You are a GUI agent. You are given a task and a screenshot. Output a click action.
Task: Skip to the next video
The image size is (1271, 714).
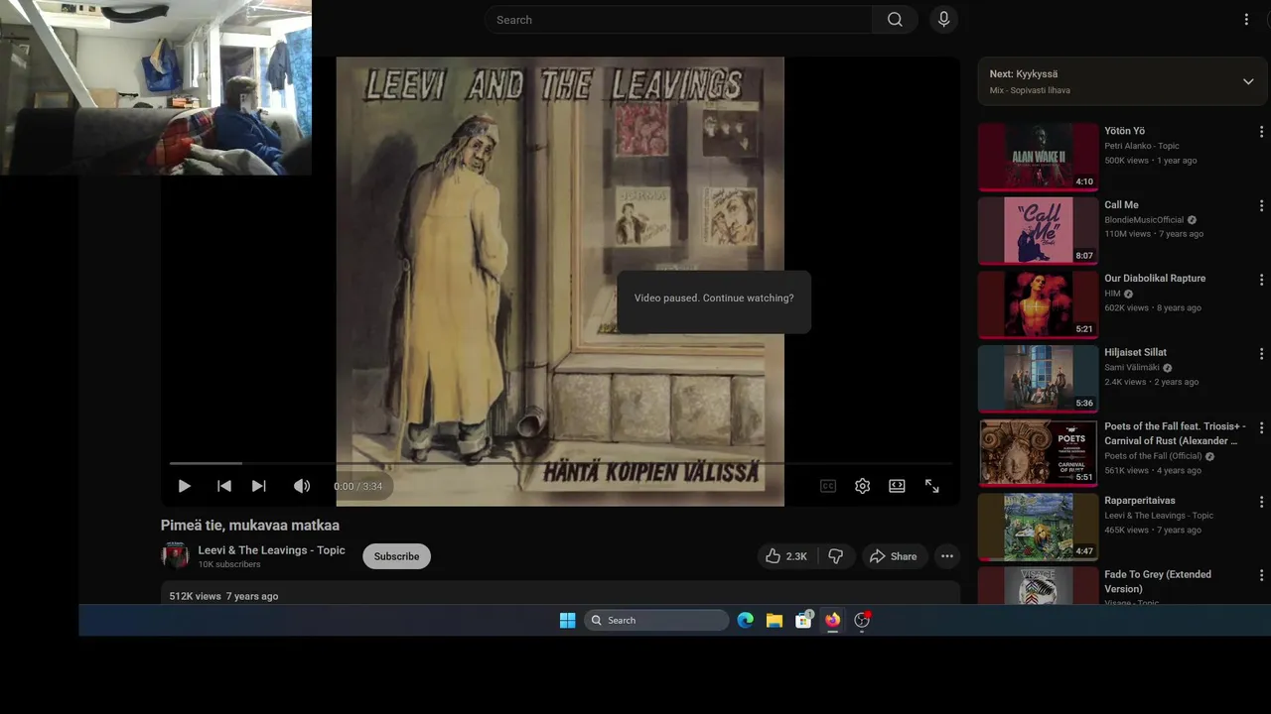tap(259, 486)
